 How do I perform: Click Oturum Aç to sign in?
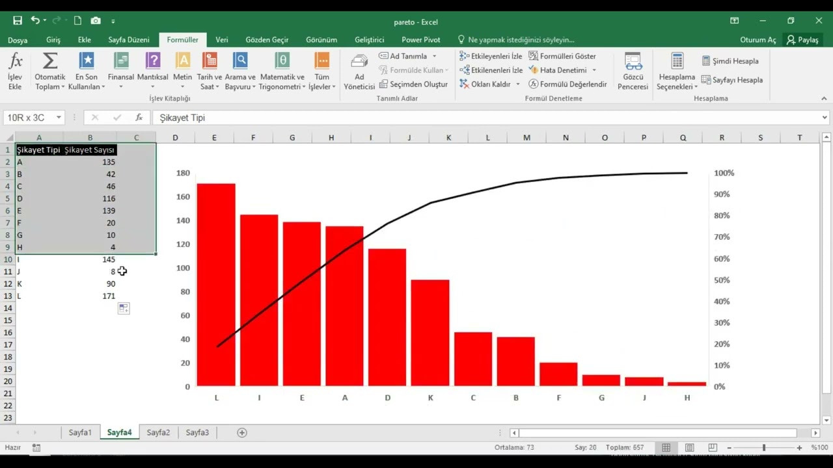coord(758,40)
